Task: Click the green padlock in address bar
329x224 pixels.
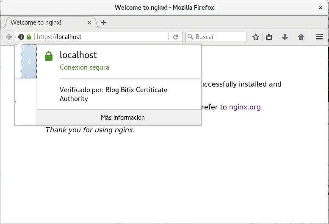Action: (29, 37)
